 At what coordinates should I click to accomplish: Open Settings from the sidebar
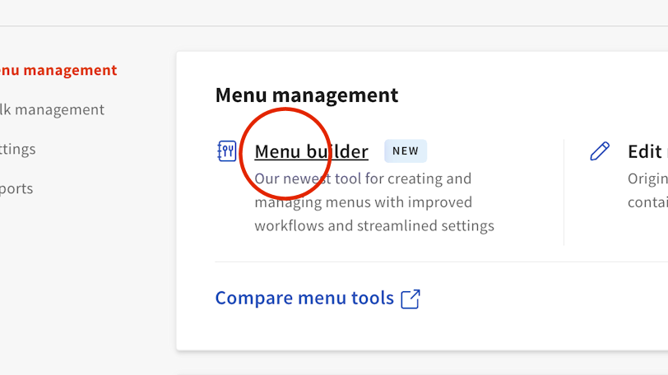click(18, 150)
